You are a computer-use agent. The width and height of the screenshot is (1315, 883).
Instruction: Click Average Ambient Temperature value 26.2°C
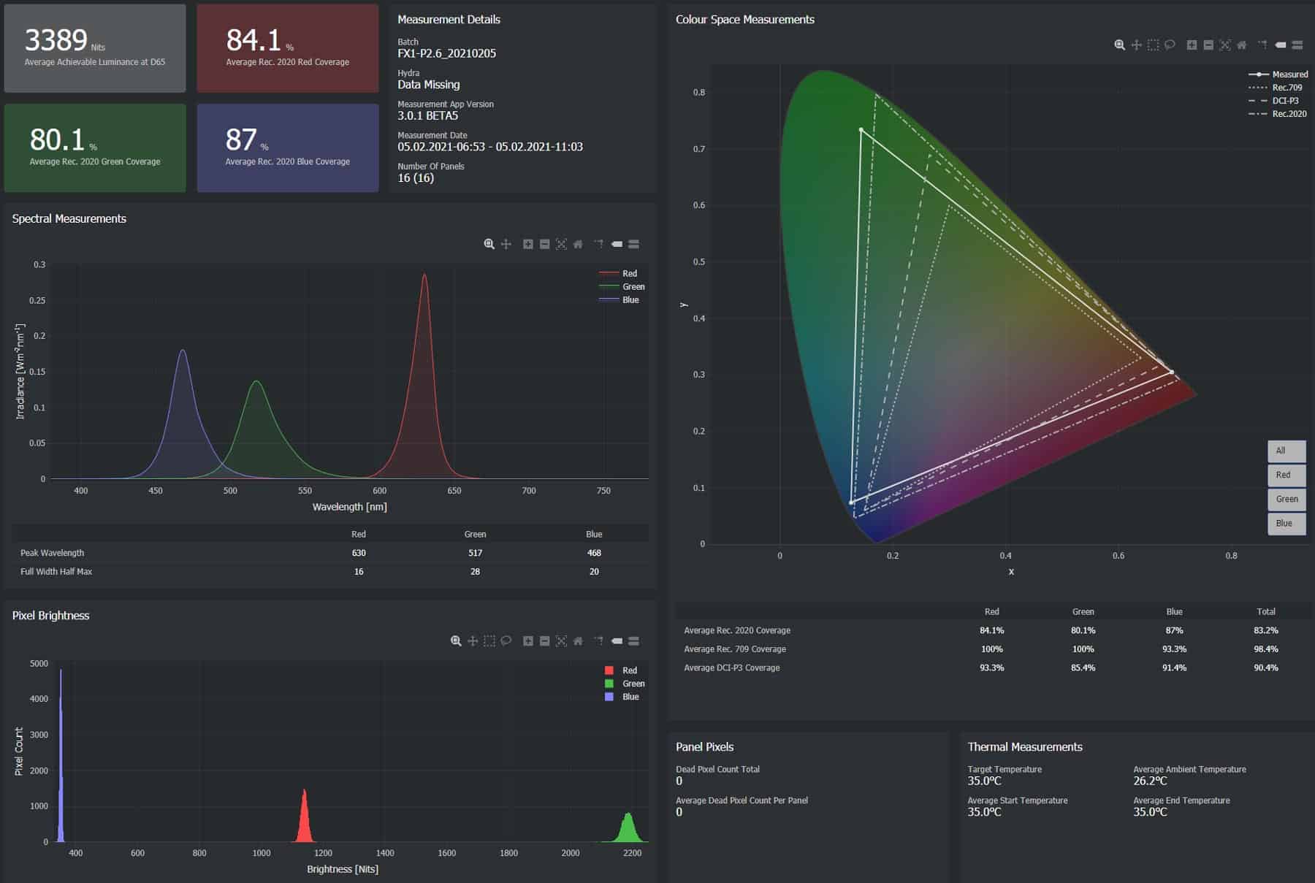point(1150,781)
